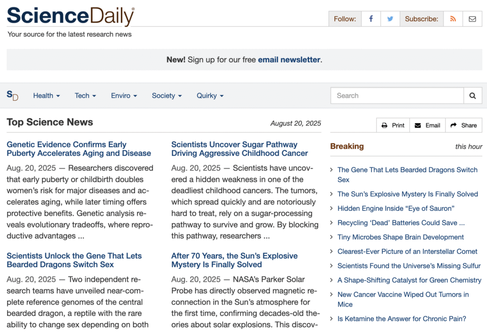The height and width of the screenshot is (332, 487).
Task: Click the small SD logo in the navbar
Action: pos(13,96)
